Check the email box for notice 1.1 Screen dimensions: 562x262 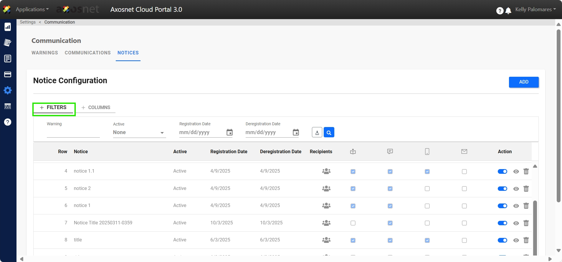(464, 171)
